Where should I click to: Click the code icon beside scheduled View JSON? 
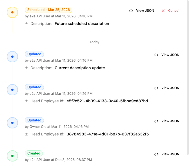[131, 11]
